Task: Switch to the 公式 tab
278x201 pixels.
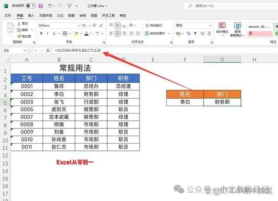Action: [x=60, y=16]
